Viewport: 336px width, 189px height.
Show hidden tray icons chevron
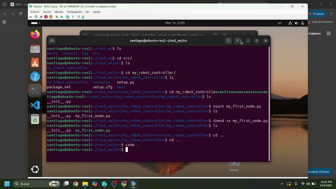tap(282, 184)
